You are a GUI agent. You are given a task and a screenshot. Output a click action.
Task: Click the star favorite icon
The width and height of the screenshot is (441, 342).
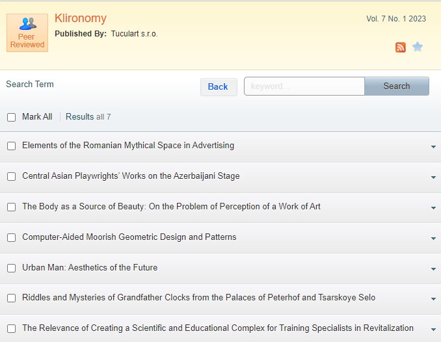[418, 47]
